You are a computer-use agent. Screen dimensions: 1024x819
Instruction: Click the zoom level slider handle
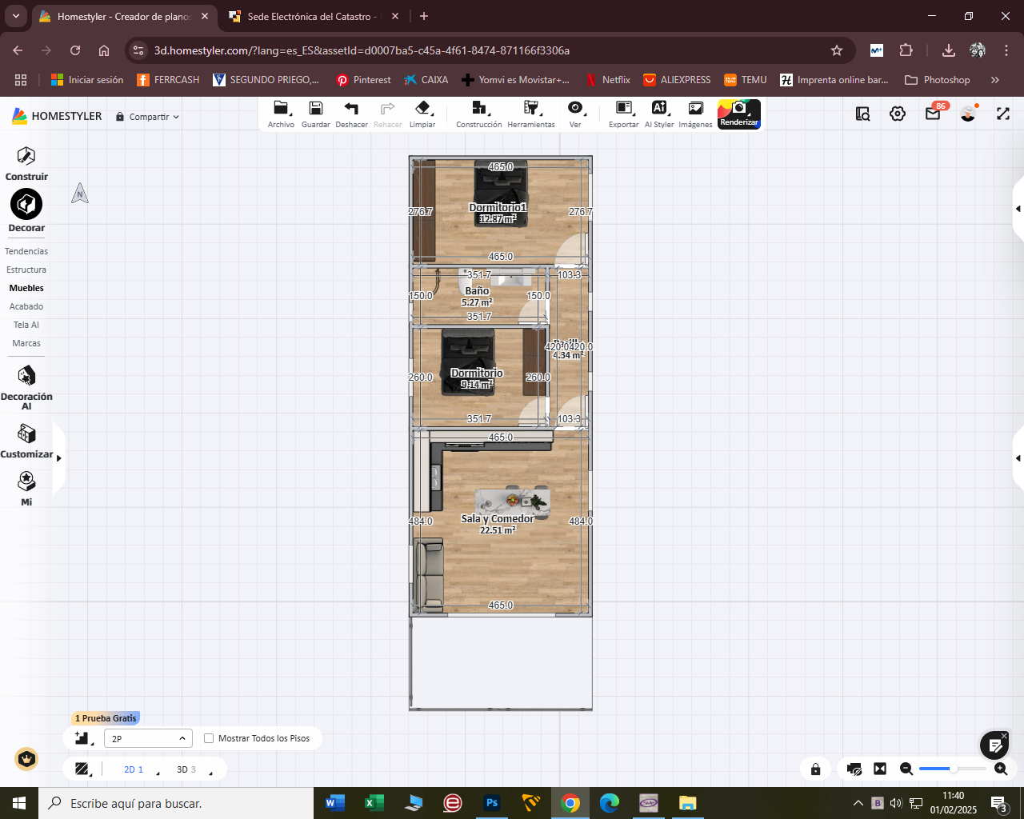point(953,769)
